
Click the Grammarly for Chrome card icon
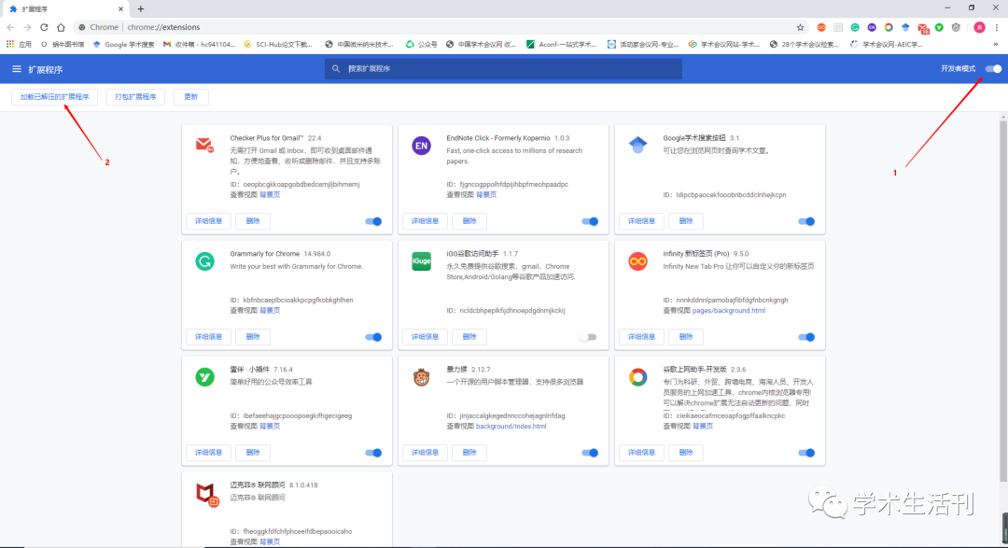pos(204,261)
